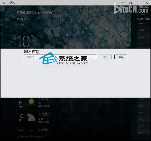151x141 pixels.
Task: Click the 取消 (Cancel) button
Action: pyautogui.click(x=121, y=57)
